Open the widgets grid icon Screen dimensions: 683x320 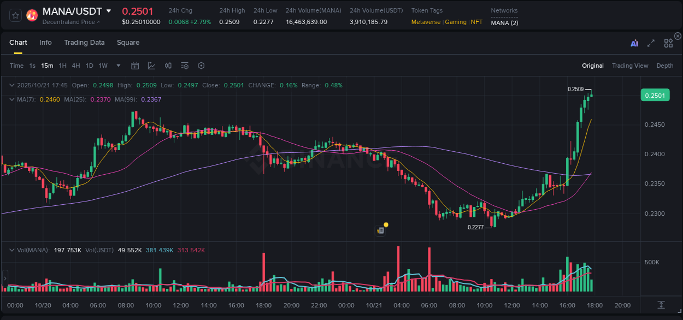(x=668, y=43)
